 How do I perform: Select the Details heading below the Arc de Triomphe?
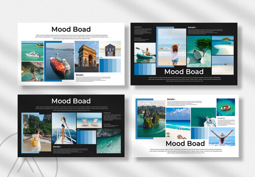[80, 75]
